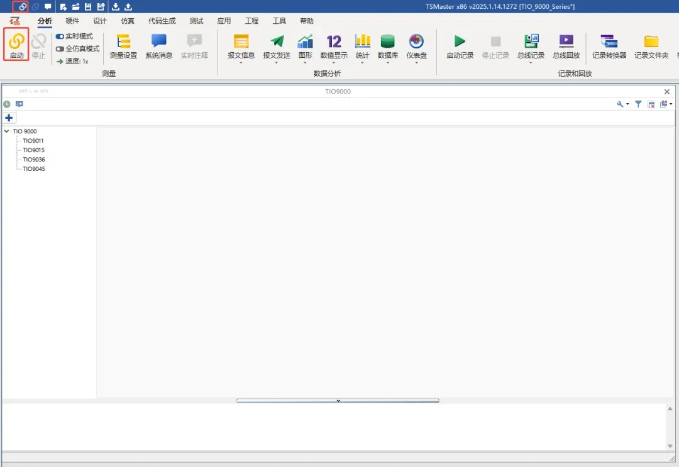Screen dimensions: 679x467
Task: Select TIO9036 in the device tree
Action: coord(33,160)
